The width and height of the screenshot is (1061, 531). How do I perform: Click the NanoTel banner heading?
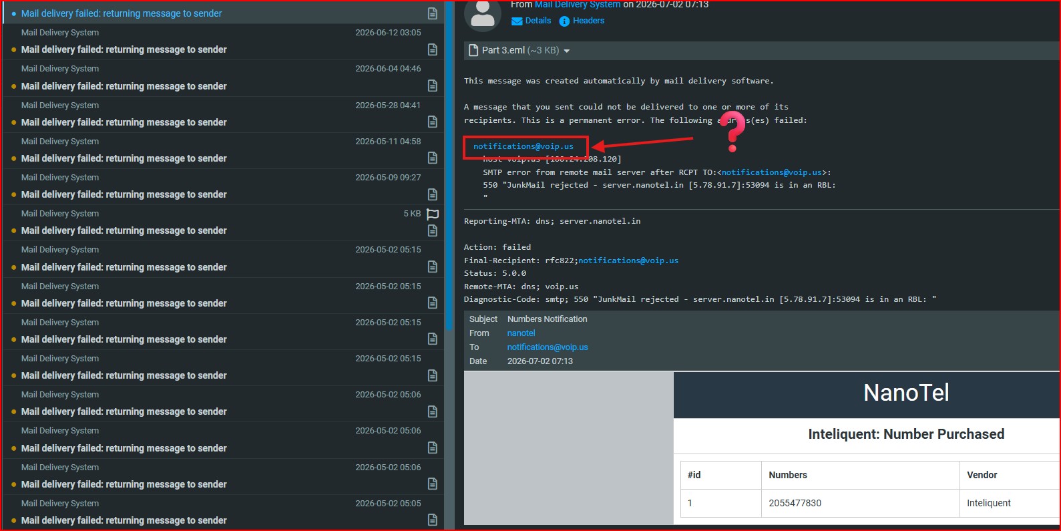coord(906,393)
